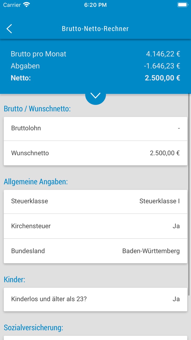
Task: Tap the Abgaben amount -1.646,23 €
Action: (x=162, y=66)
